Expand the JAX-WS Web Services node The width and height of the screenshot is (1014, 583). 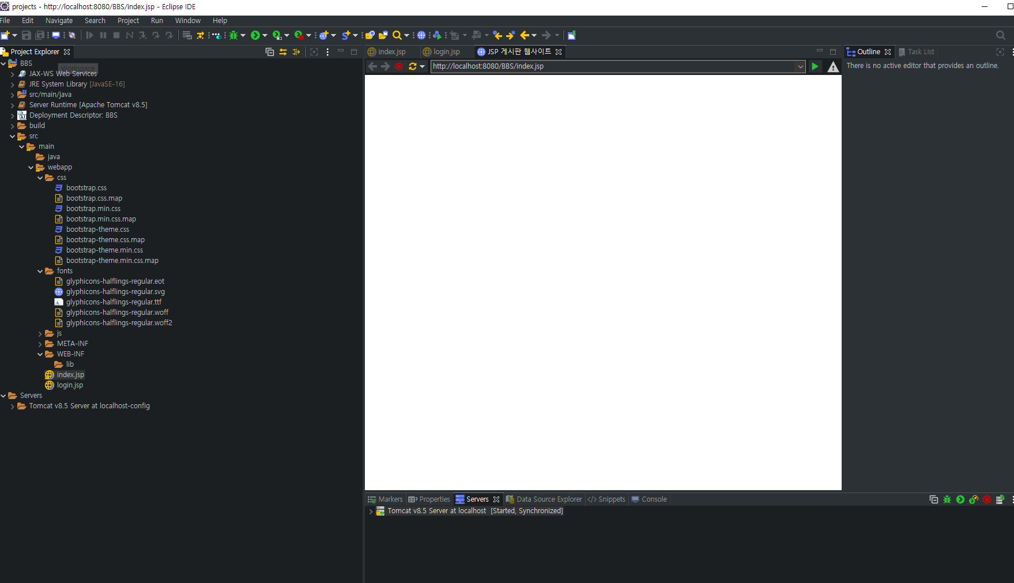[13, 74]
